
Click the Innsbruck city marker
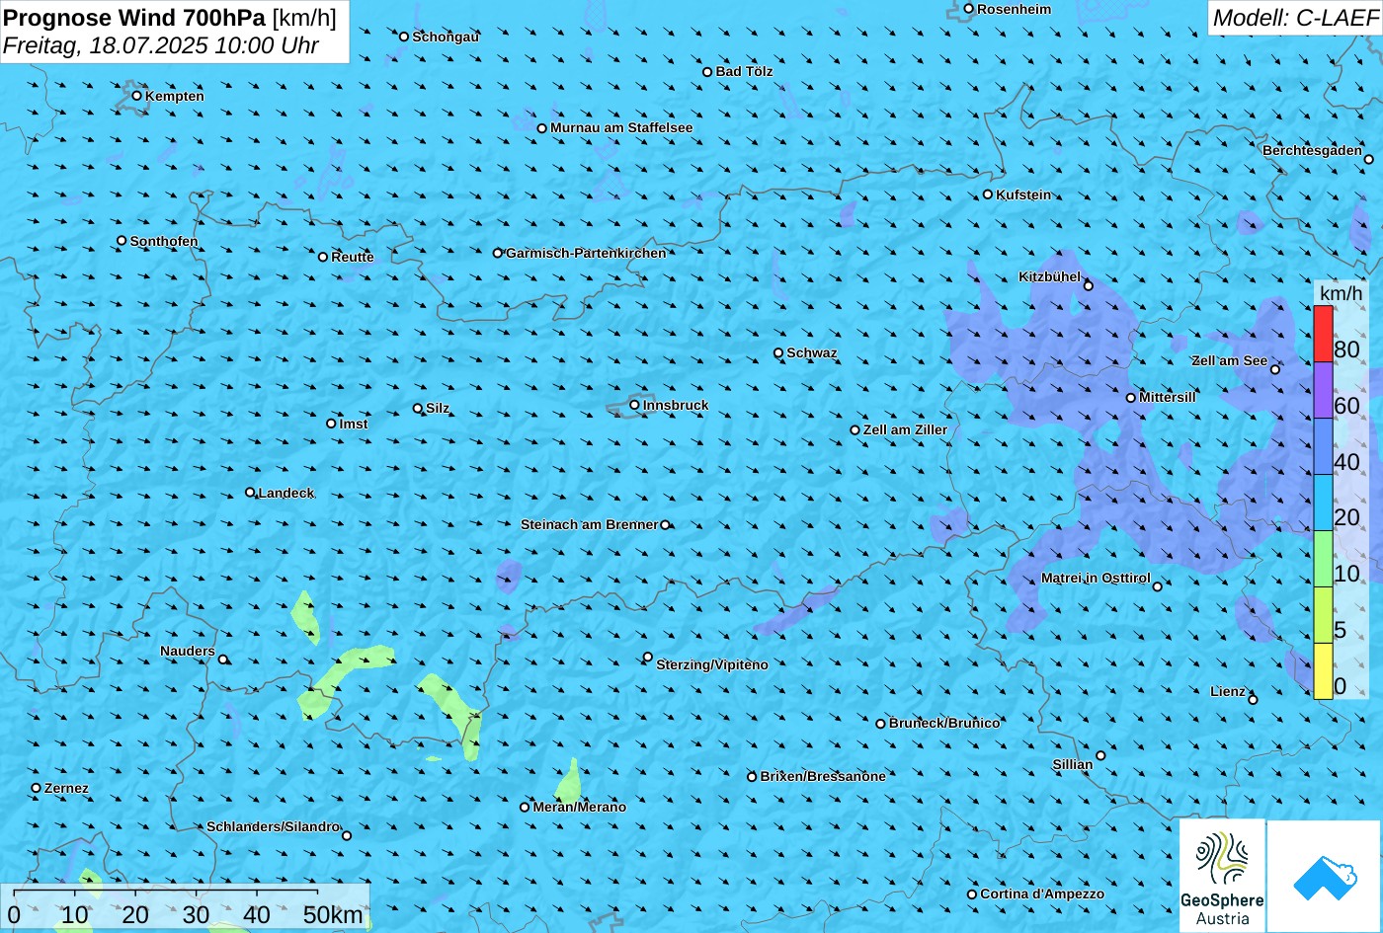pos(634,405)
